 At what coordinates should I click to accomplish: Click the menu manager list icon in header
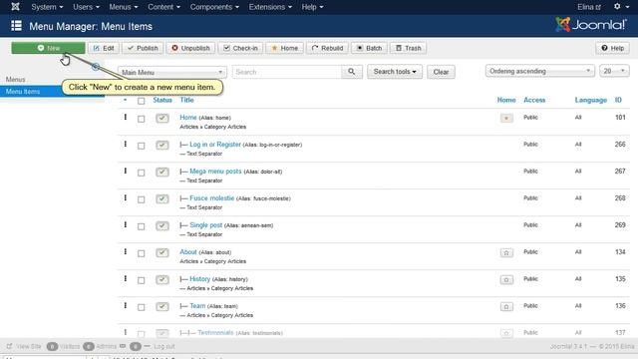pyautogui.click(x=16, y=26)
